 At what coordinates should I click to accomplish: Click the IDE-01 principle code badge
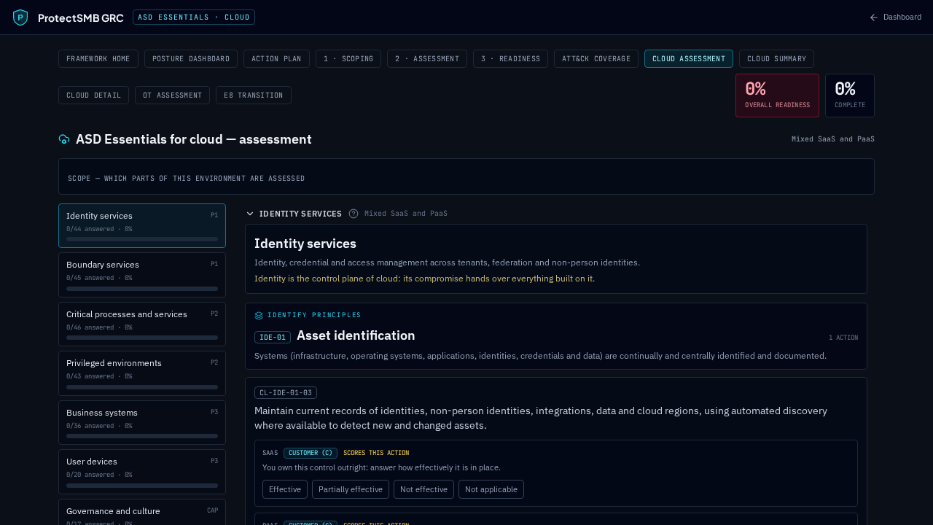point(273,338)
